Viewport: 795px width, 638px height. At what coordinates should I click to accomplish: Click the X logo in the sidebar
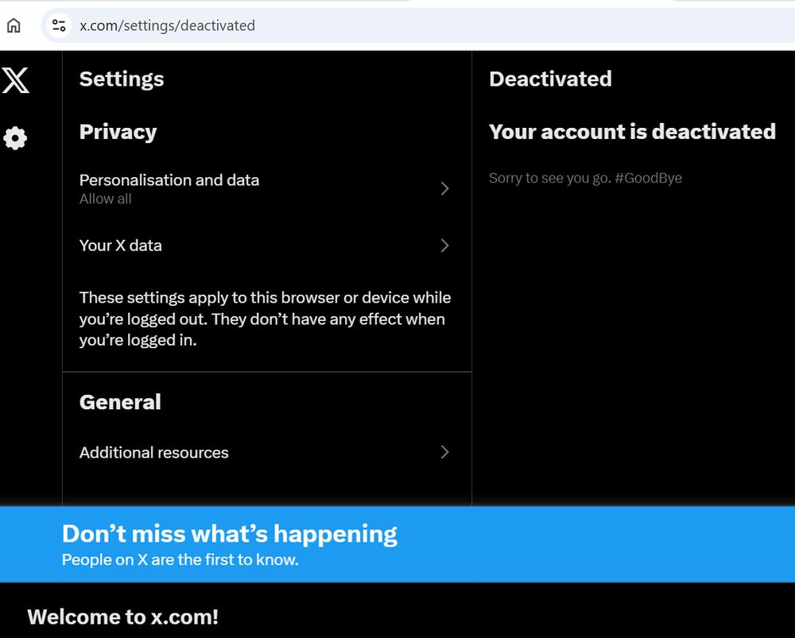pos(15,80)
